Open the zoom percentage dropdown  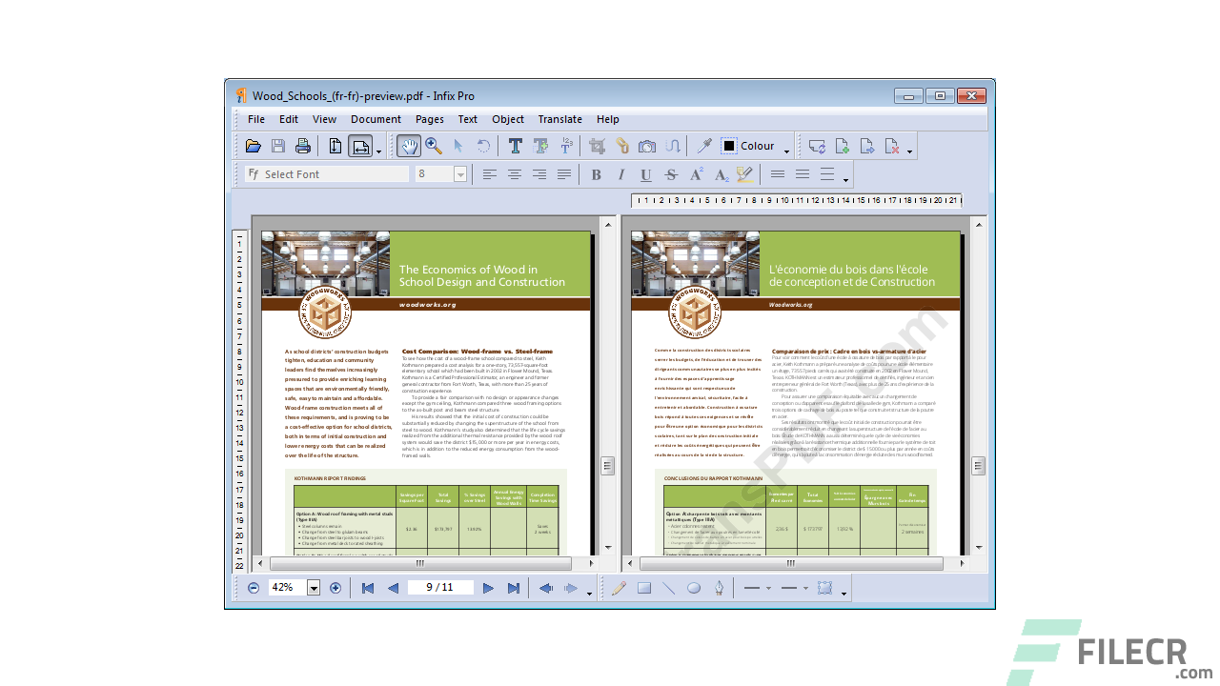coord(315,587)
